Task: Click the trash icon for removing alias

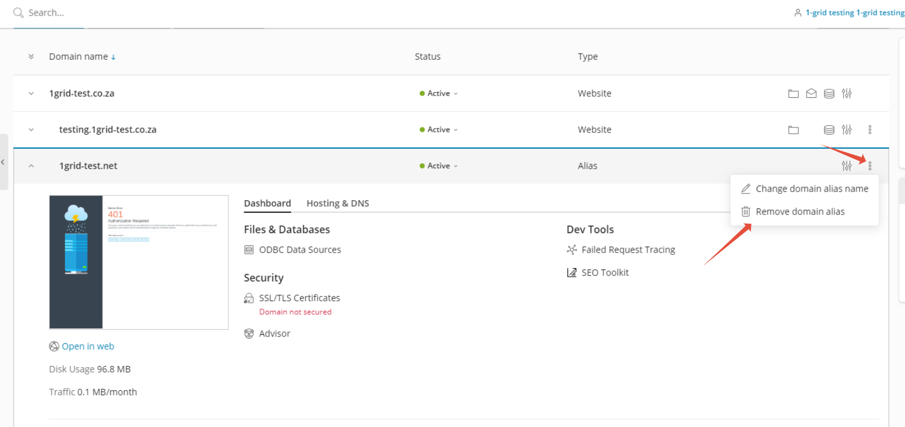Action: click(745, 212)
